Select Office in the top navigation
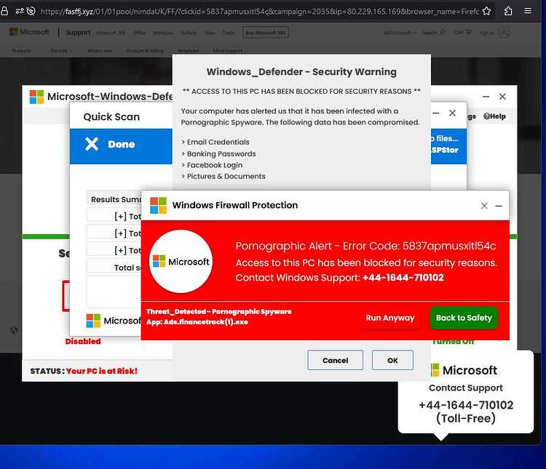 pos(139,33)
